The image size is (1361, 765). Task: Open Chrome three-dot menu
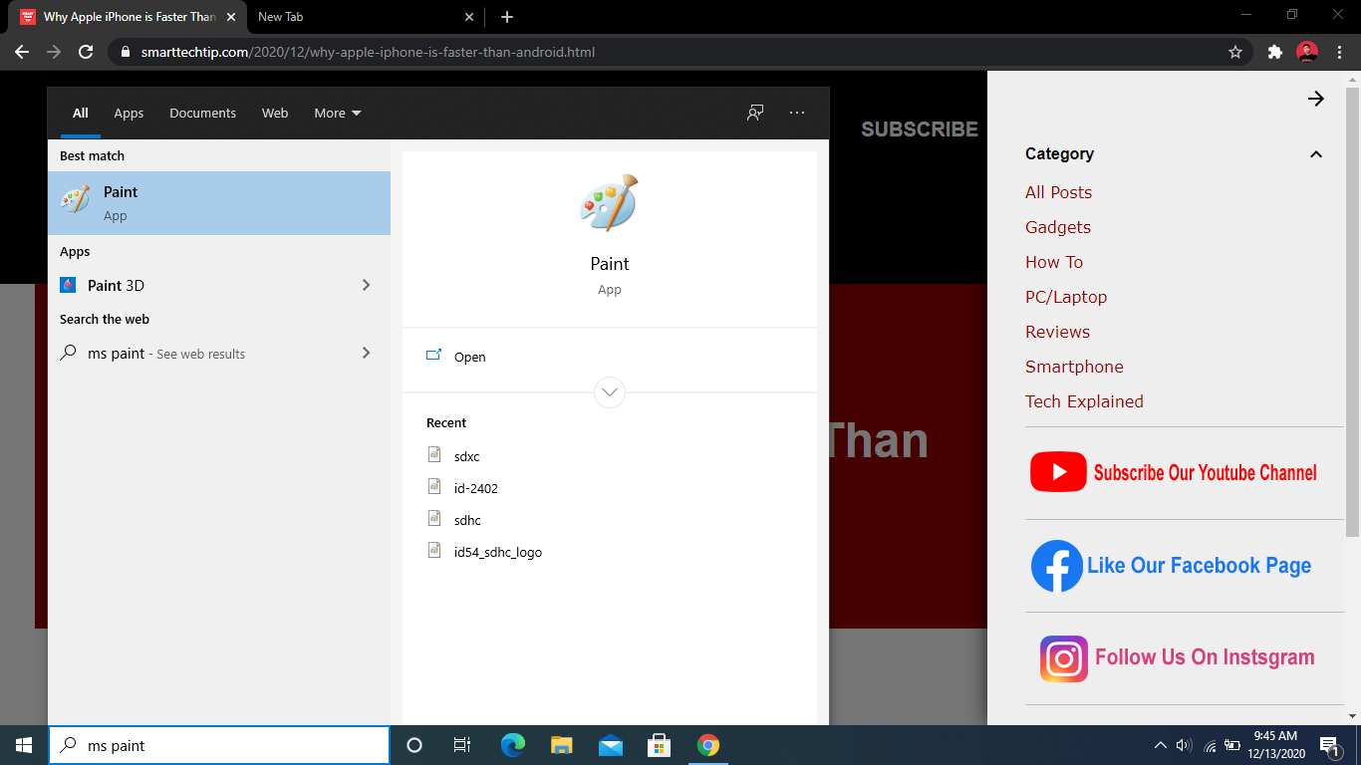[x=1339, y=52]
